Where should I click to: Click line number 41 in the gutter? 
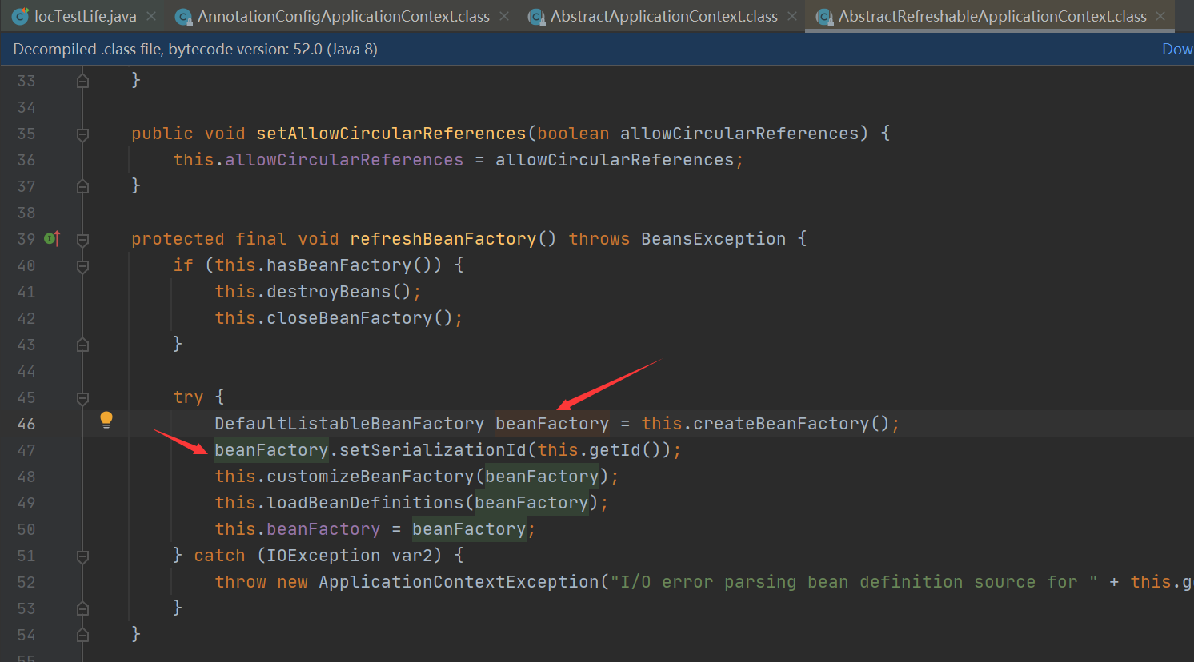coord(26,292)
